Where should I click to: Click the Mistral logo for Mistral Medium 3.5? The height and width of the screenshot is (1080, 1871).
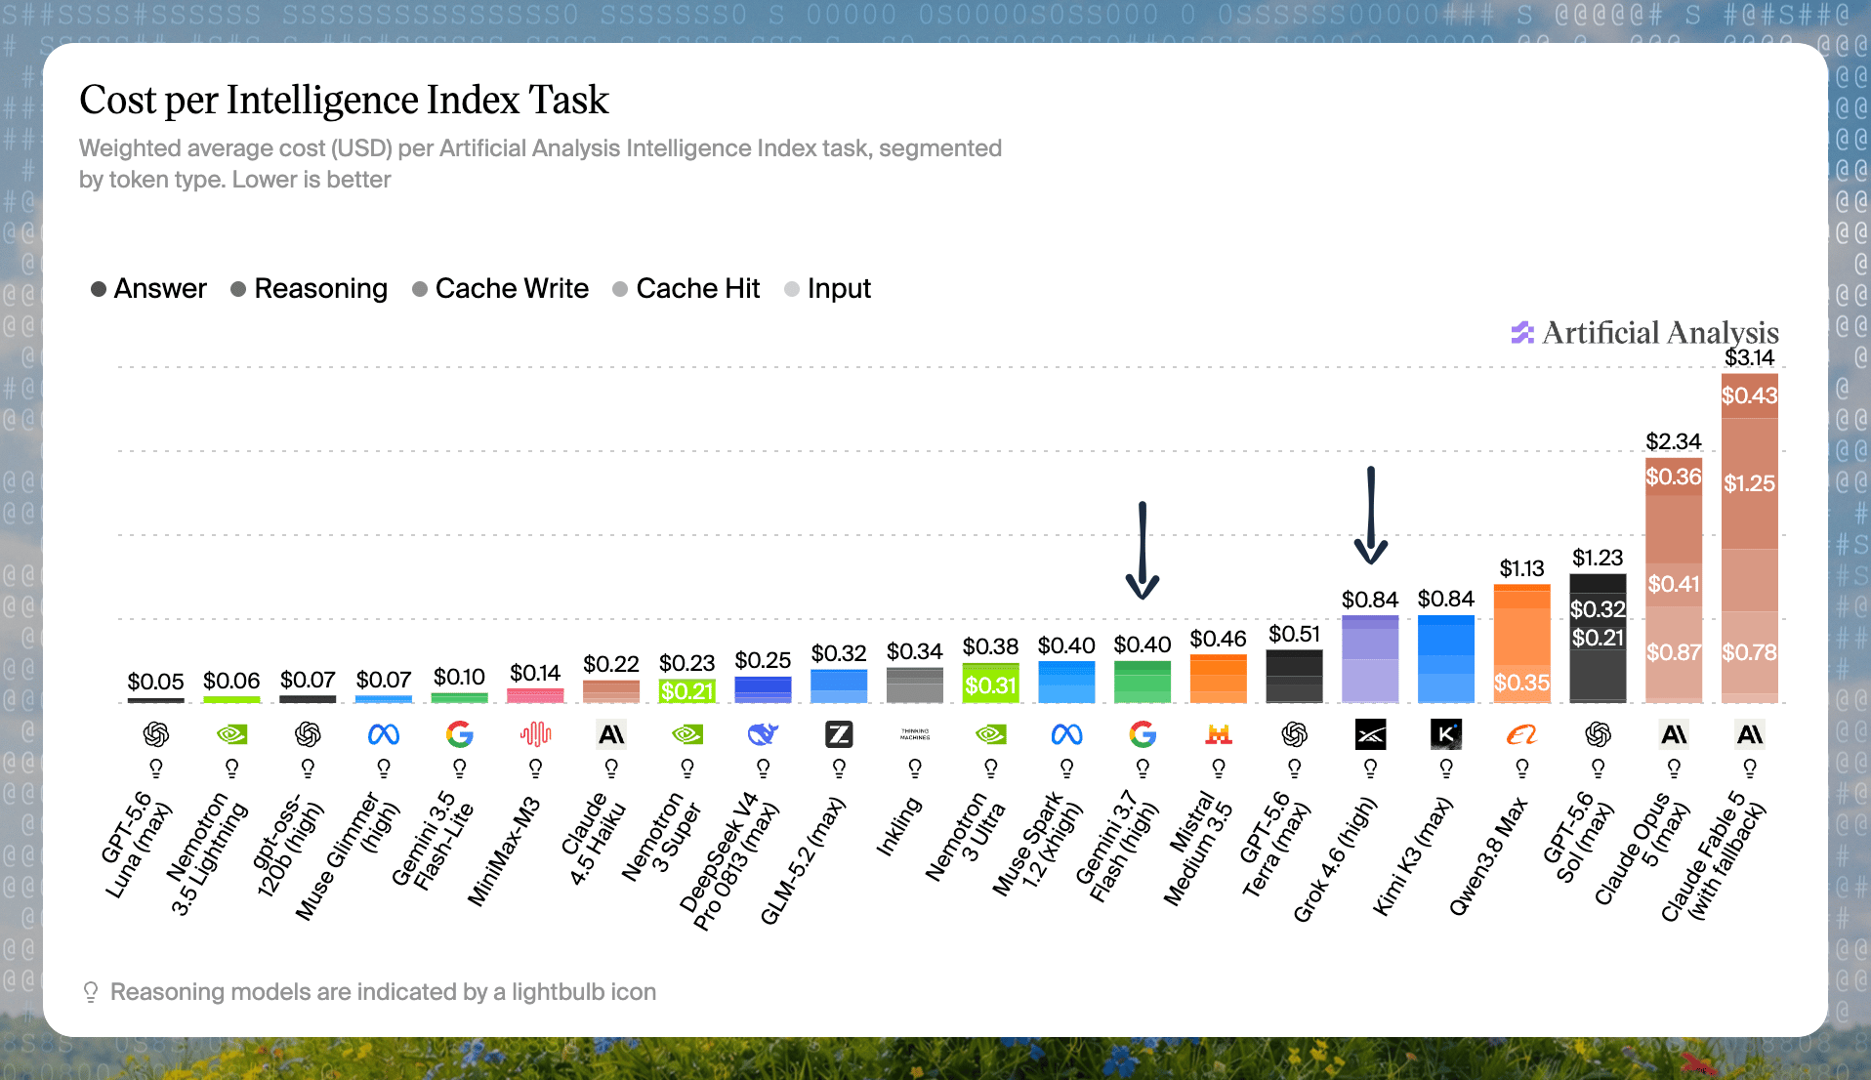click(x=1219, y=734)
